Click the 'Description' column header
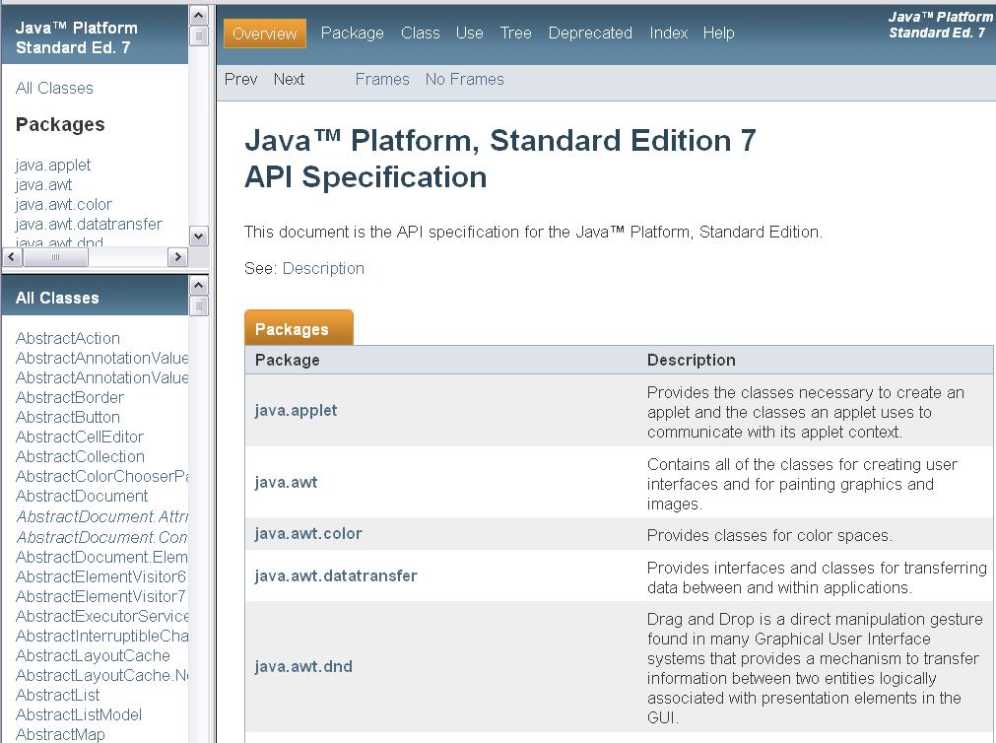Image resolution: width=996 pixels, height=743 pixels. coord(692,360)
